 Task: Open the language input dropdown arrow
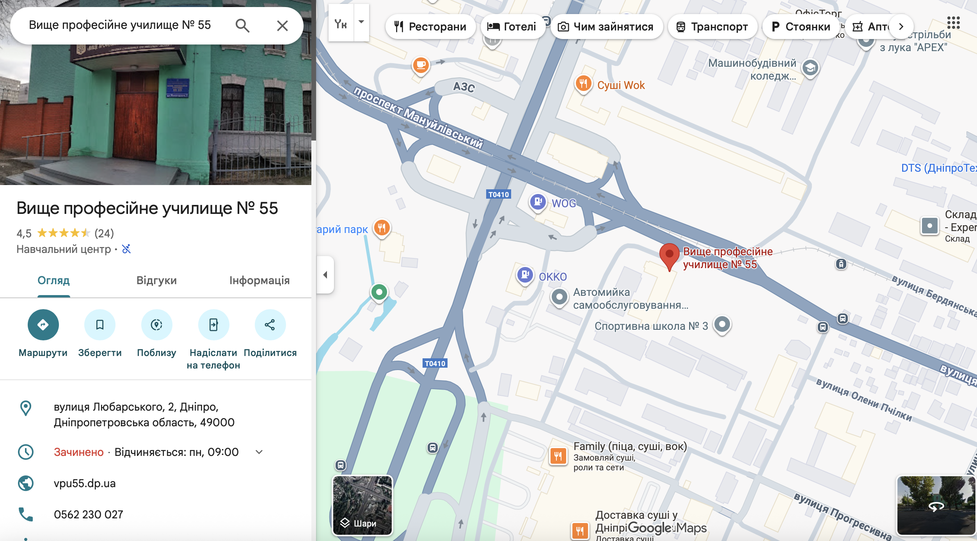(361, 22)
